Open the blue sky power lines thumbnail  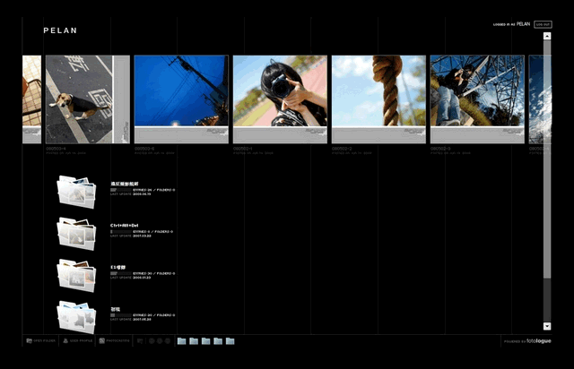pyautogui.click(x=181, y=99)
